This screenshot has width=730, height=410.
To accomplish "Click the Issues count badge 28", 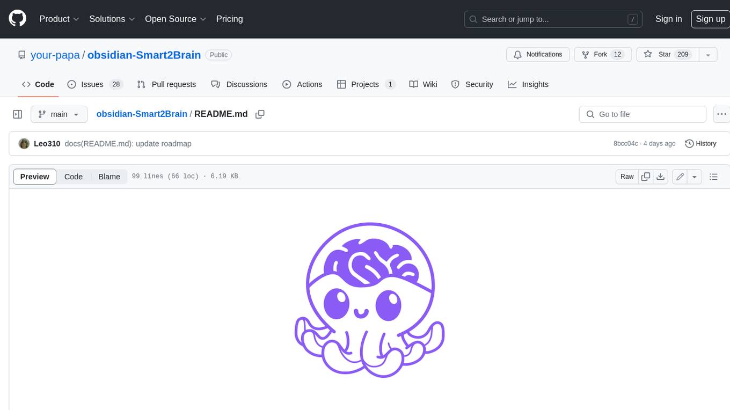I will pos(116,84).
